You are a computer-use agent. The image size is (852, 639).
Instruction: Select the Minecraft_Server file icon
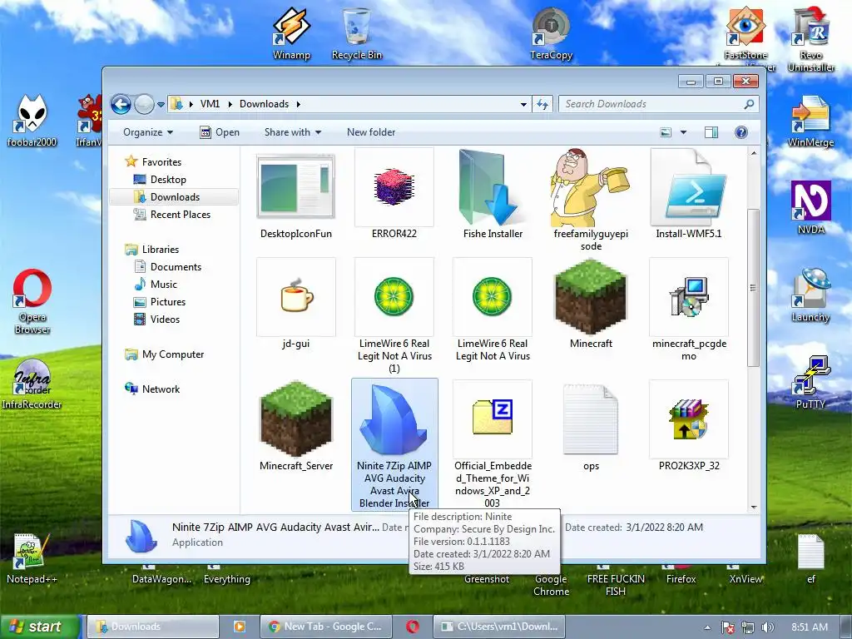295,419
